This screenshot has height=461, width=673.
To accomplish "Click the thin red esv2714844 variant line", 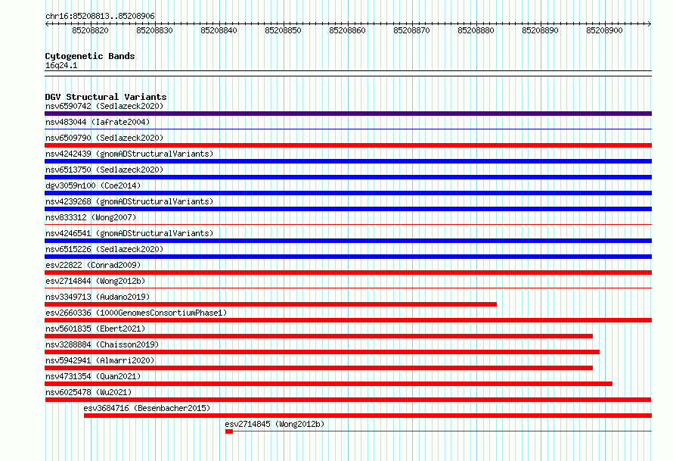I will coord(348,288).
